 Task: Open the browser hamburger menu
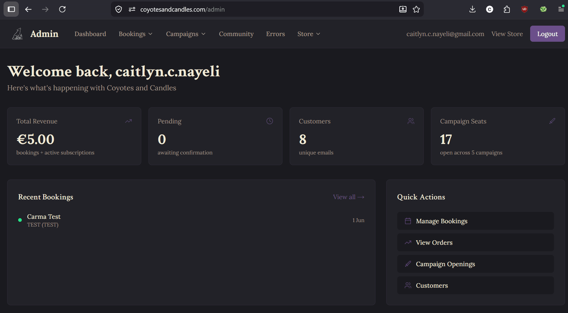(561, 9)
